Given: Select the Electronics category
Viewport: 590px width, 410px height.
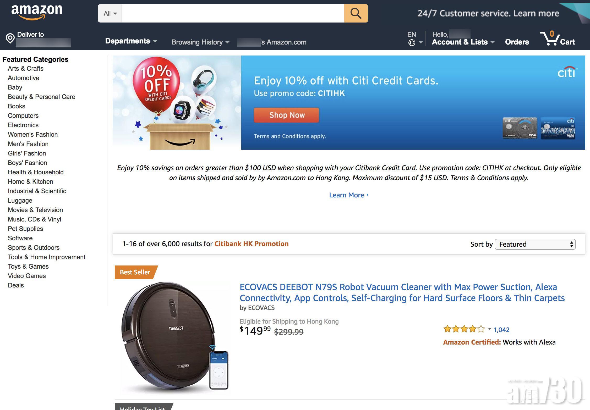Looking at the screenshot, I should (23, 125).
